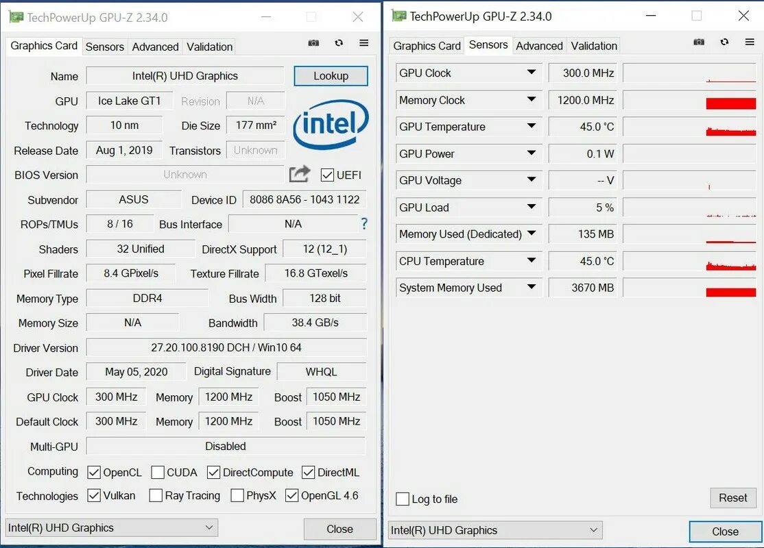Open GPU selector dropdown in Sensors window
Image resolution: width=764 pixels, height=548 pixels.
coord(496,530)
